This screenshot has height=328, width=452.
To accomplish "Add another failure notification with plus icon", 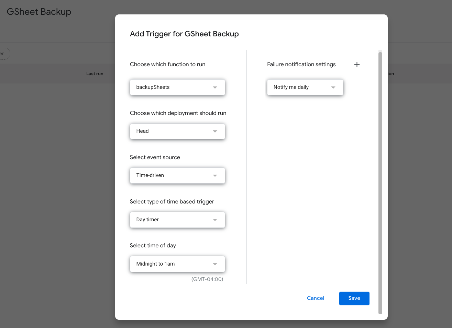I will [357, 65].
